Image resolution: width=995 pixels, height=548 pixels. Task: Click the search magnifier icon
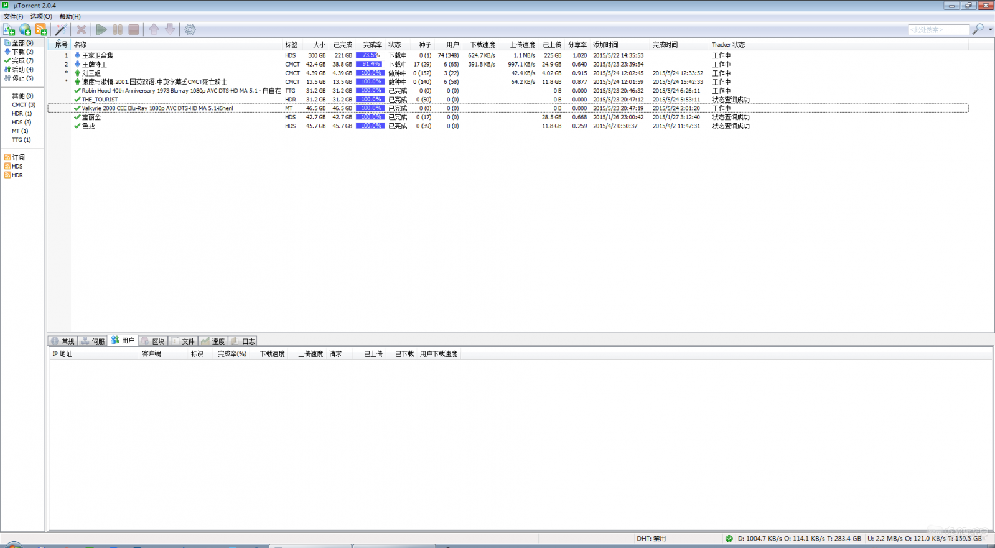978,29
